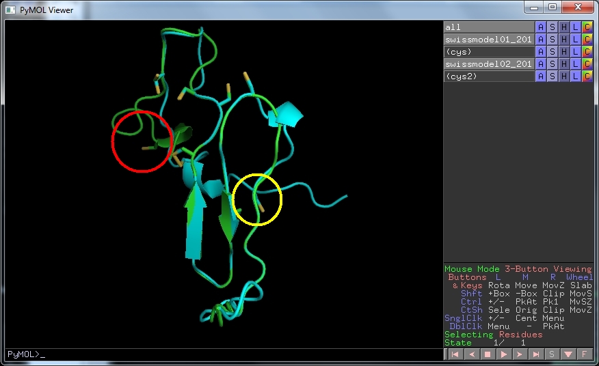Open Hide menu for swissmodel02_201
The image size is (599, 366).
(564, 64)
